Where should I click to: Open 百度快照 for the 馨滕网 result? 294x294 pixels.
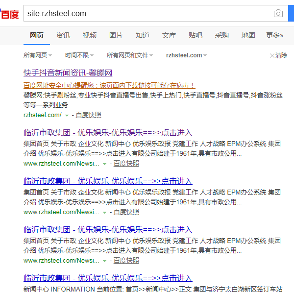(88, 115)
